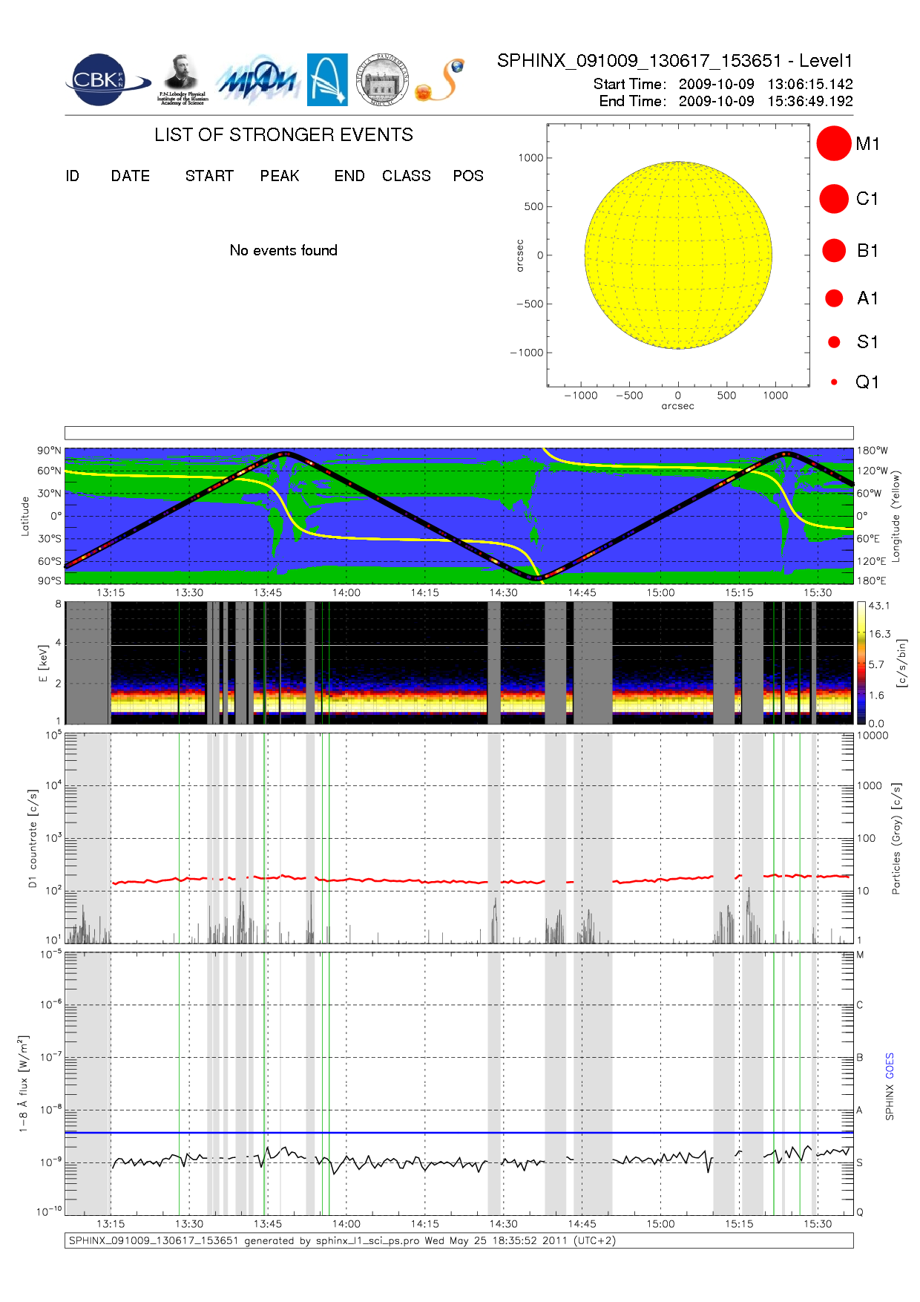920x1302 pixels.
Task: Click the blue GOES legend label
Action: [x=890, y=1066]
